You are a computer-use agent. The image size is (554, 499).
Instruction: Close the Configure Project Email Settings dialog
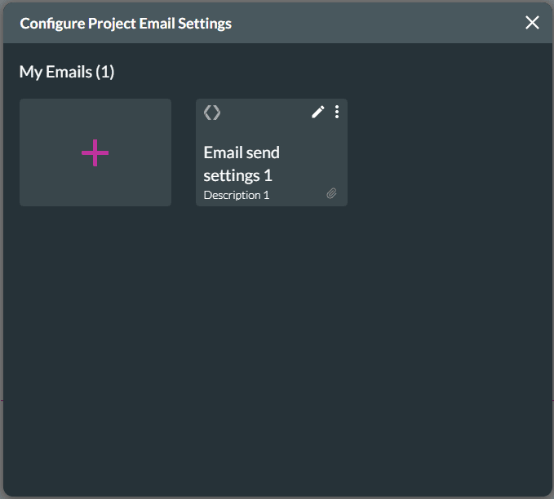tap(532, 23)
